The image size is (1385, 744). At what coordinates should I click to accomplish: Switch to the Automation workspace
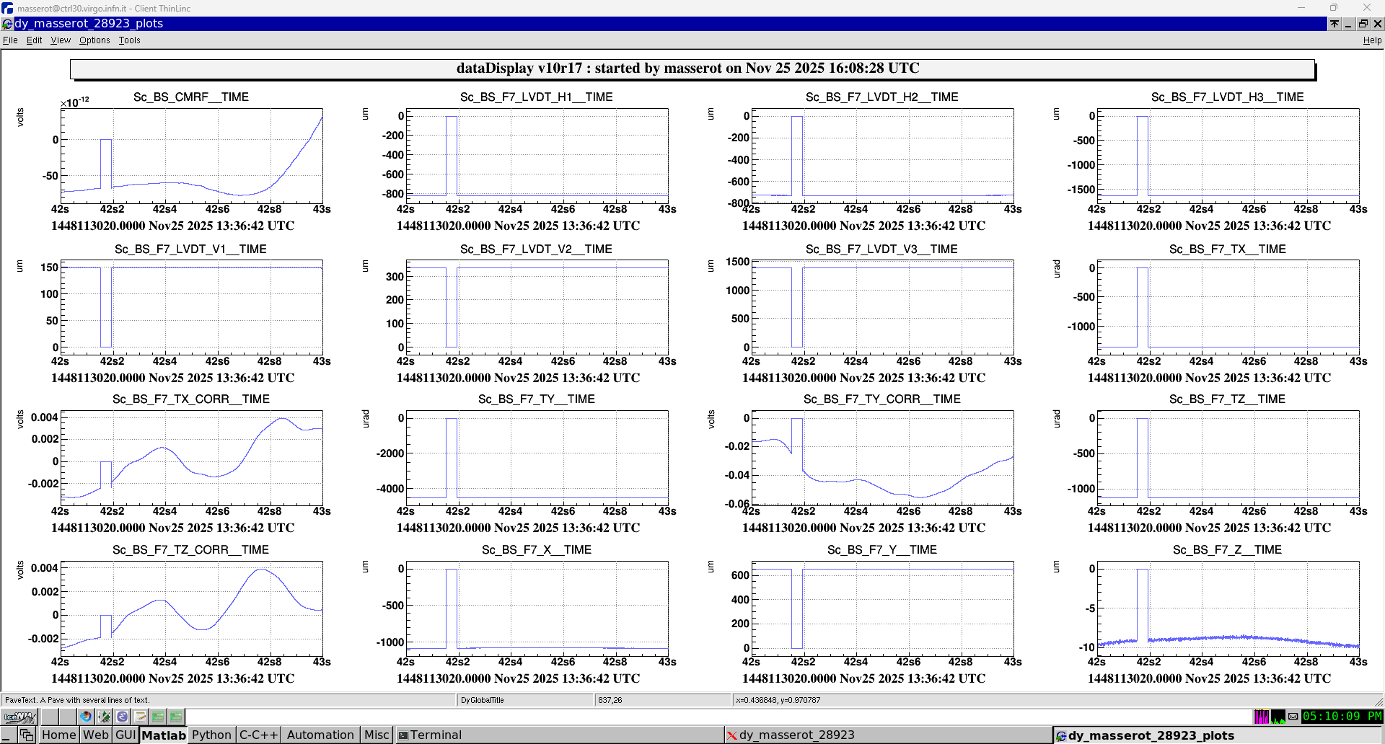[320, 735]
